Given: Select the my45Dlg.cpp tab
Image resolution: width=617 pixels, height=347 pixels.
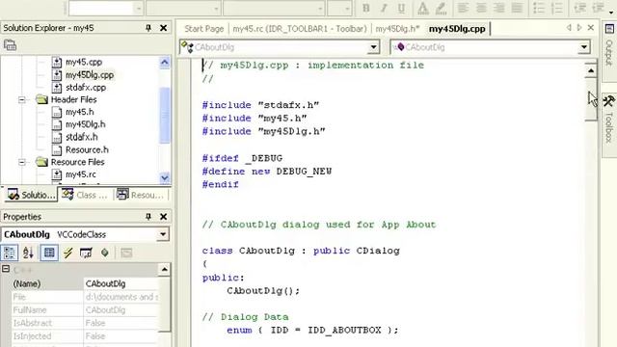Looking at the screenshot, I should point(457,29).
